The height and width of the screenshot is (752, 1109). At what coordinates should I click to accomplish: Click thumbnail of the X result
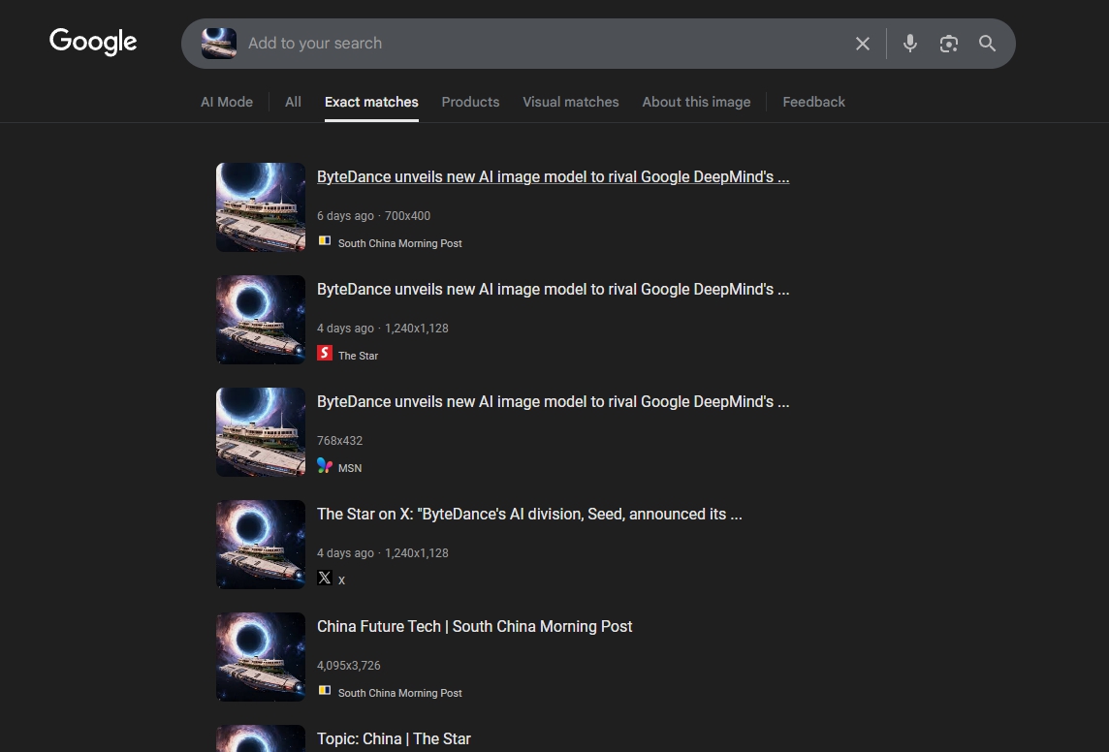click(x=260, y=545)
